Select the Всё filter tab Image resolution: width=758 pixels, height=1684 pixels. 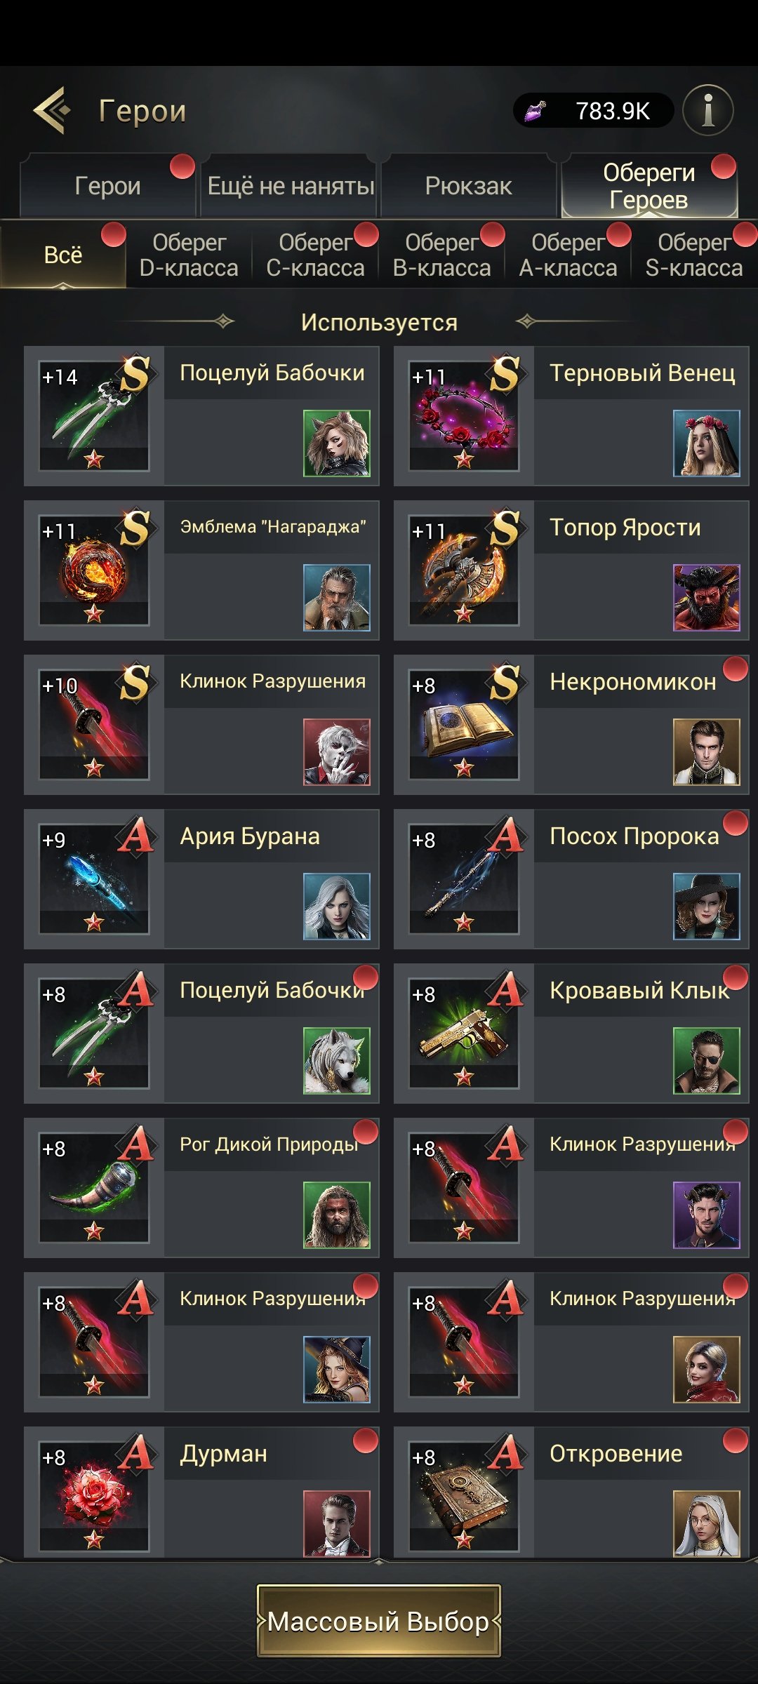63,255
